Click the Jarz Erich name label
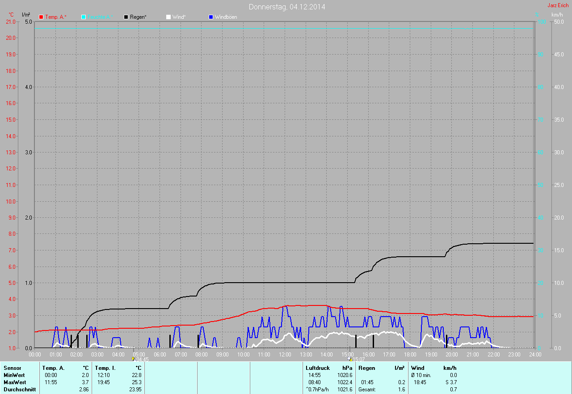572x394 pixels. (x=558, y=5)
